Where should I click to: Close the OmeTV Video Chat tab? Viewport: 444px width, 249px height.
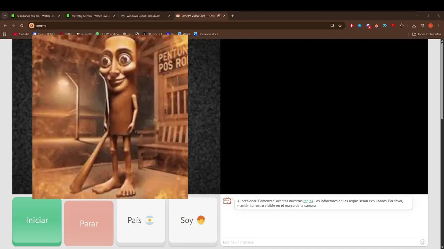[224, 16]
